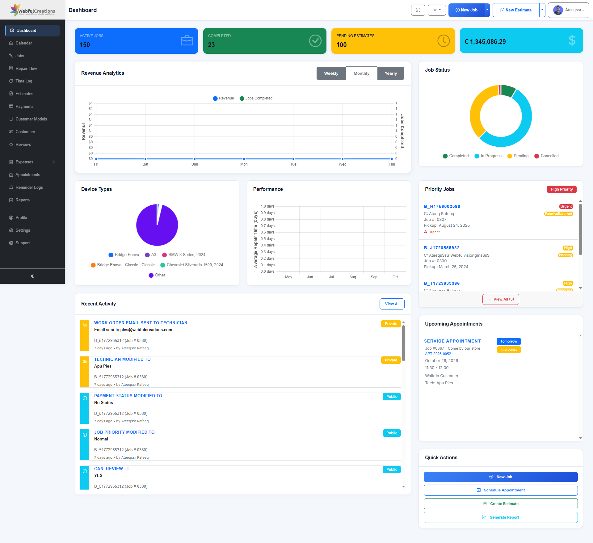Open the Ateeqssr user menu

(568, 10)
